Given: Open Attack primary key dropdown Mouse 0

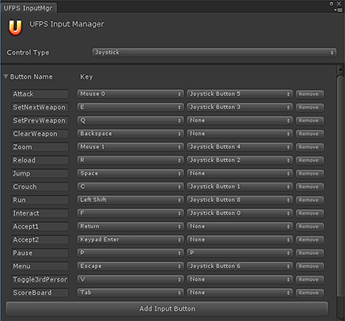Looking at the screenshot, I should (130, 94).
